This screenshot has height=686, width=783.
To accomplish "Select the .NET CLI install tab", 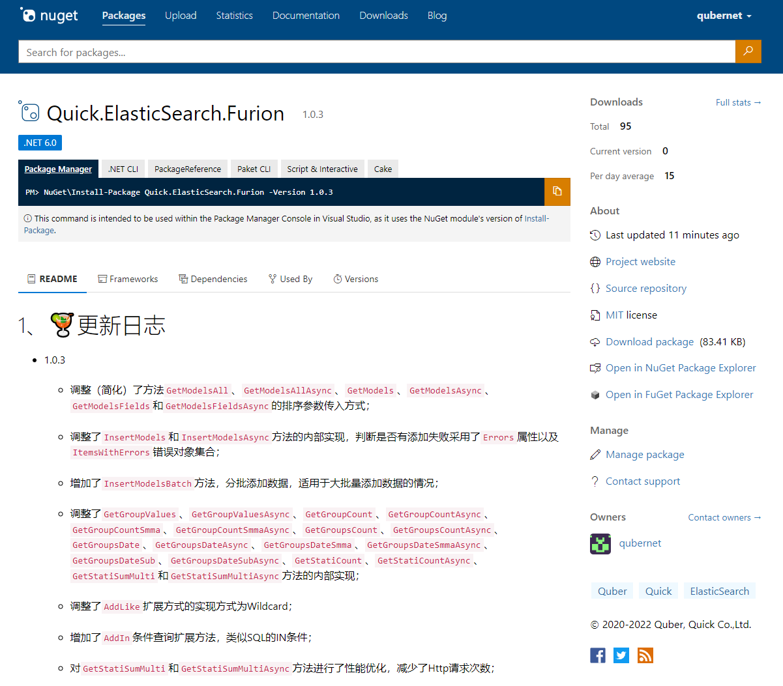I will (123, 168).
